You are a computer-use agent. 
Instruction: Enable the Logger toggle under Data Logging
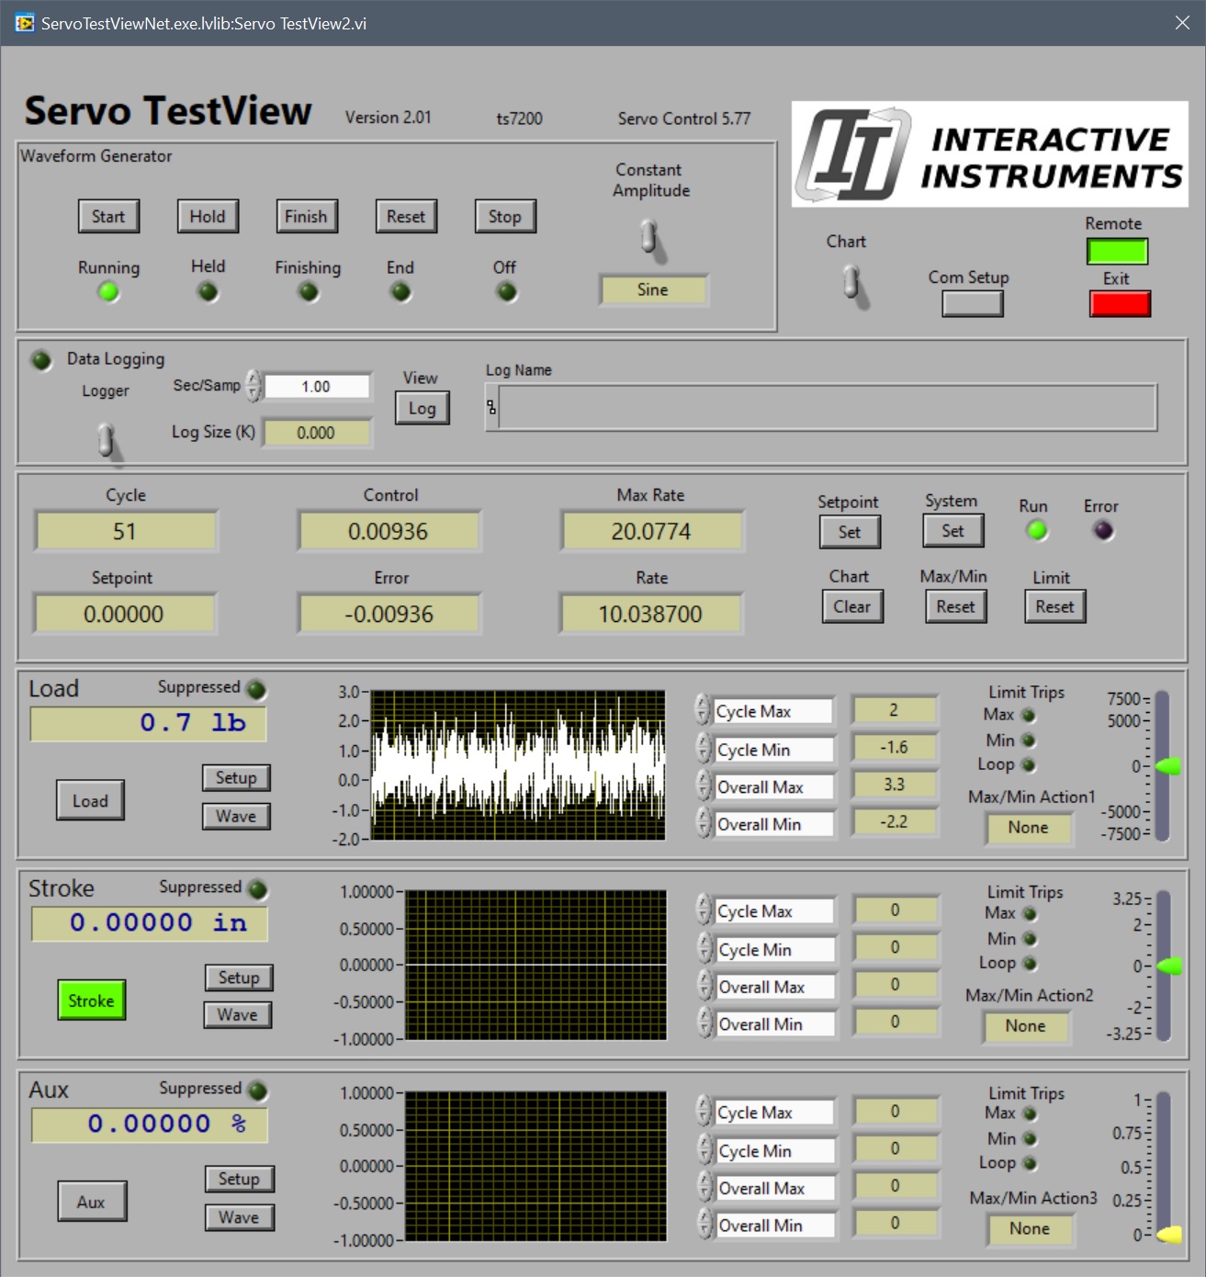pos(107,441)
